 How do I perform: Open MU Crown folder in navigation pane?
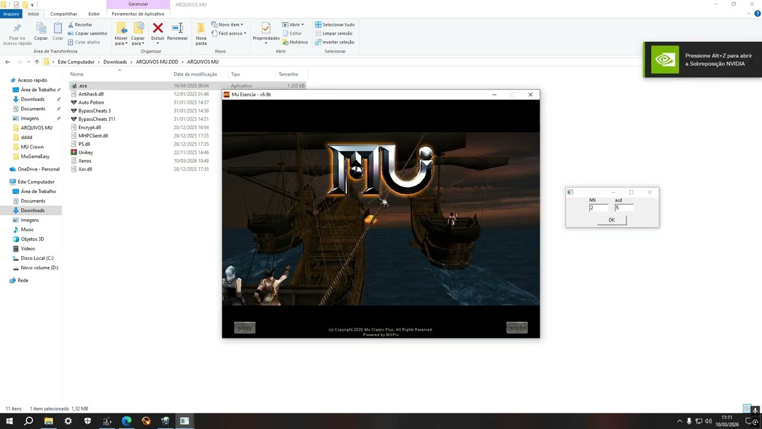click(32, 147)
